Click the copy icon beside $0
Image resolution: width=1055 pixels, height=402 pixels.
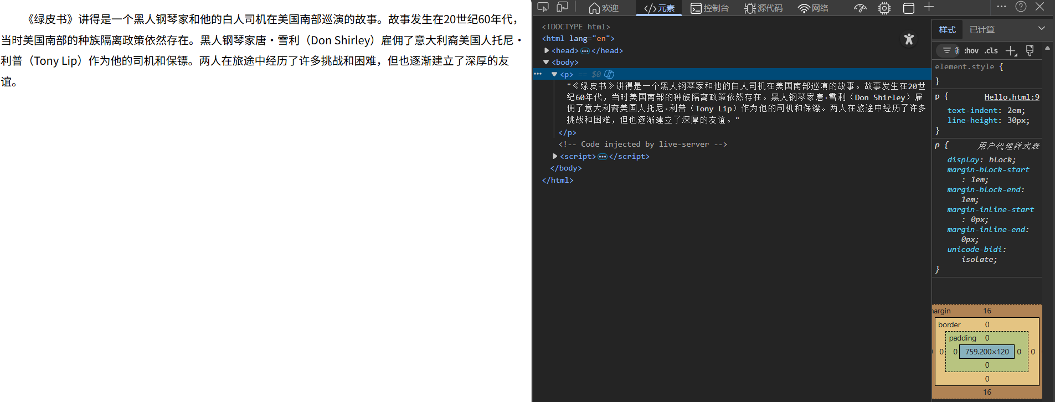click(609, 74)
